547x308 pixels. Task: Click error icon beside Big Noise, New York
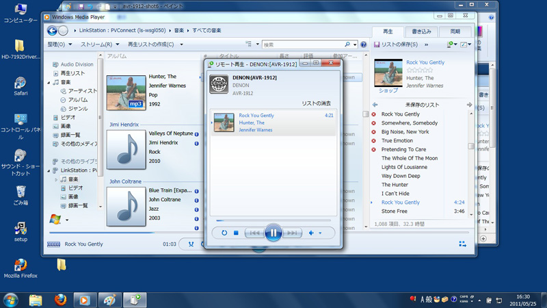[373, 131]
